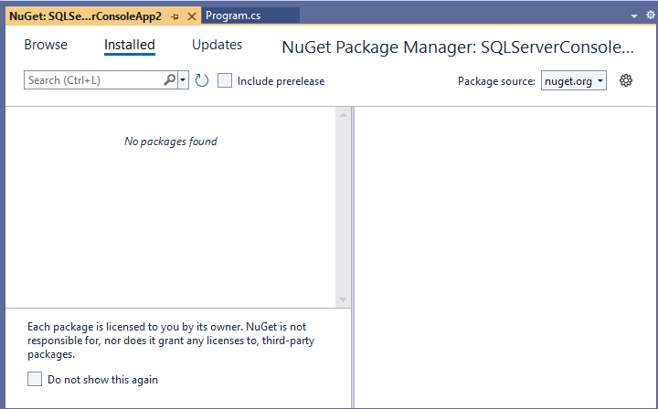Click the search magnifier icon
This screenshot has height=409, width=658.
(x=170, y=80)
